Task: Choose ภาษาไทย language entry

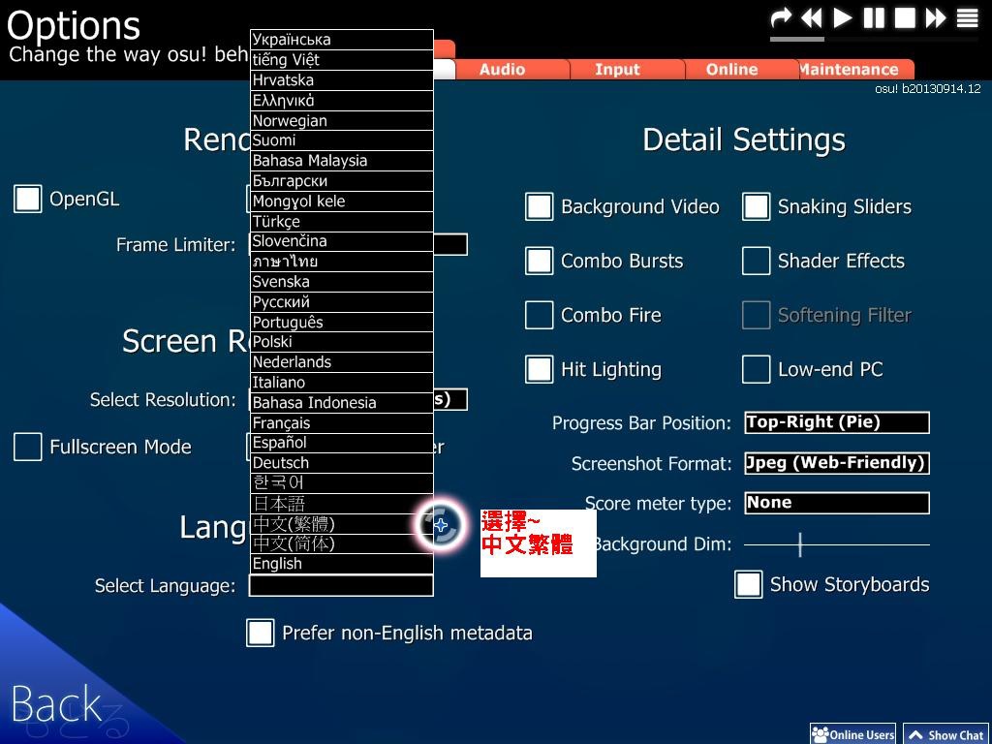Action: (342, 262)
